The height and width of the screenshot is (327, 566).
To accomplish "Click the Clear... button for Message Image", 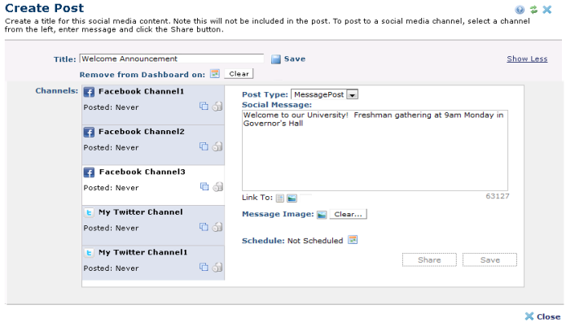I will point(349,215).
